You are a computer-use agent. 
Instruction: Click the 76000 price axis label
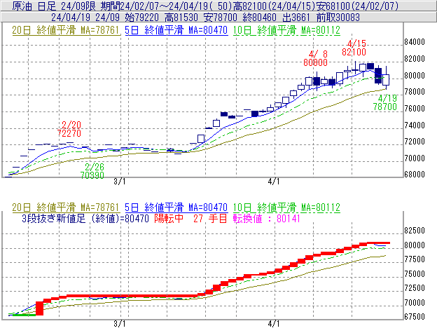click(415, 109)
